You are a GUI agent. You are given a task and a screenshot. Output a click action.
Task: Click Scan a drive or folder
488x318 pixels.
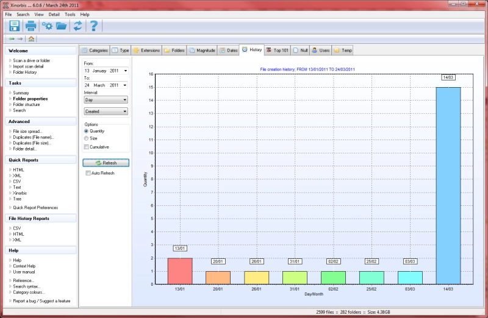pos(32,61)
